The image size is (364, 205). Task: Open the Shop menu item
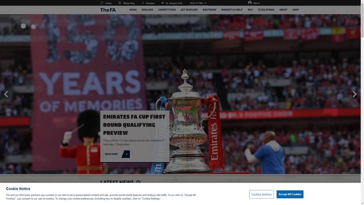point(295,10)
